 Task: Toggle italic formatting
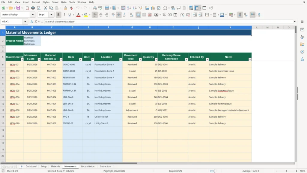pos(64,15)
